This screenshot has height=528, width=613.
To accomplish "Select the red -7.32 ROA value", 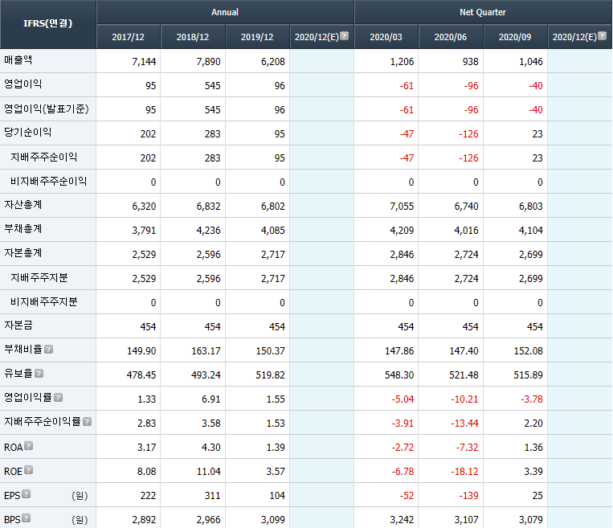I will 467,448.
